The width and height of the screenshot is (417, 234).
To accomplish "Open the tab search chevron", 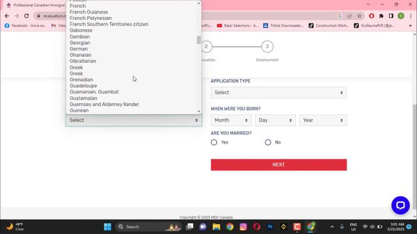I will (x=368, y=5).
